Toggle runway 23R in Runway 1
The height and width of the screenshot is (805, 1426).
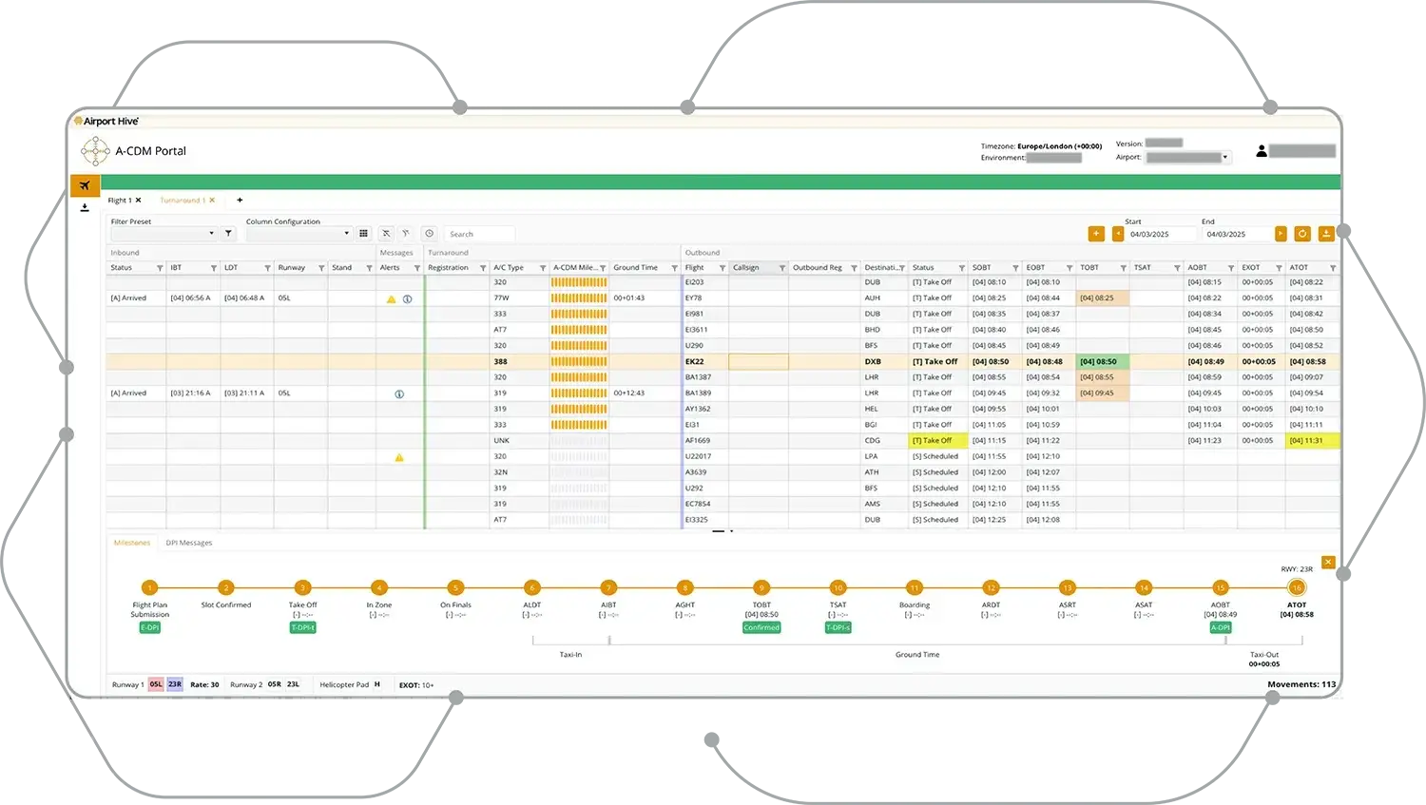[175, 684]
